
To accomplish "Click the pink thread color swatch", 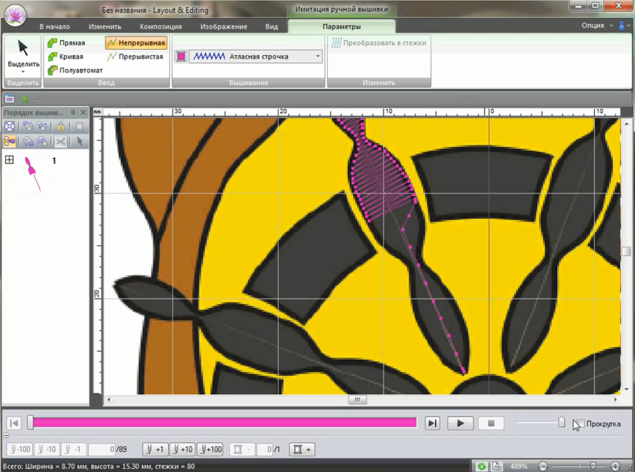I will point(181,56).
